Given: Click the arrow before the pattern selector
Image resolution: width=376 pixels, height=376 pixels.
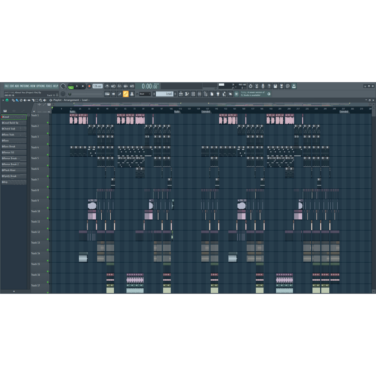Looking at the screenshot, I should click(x=154, y=94).
